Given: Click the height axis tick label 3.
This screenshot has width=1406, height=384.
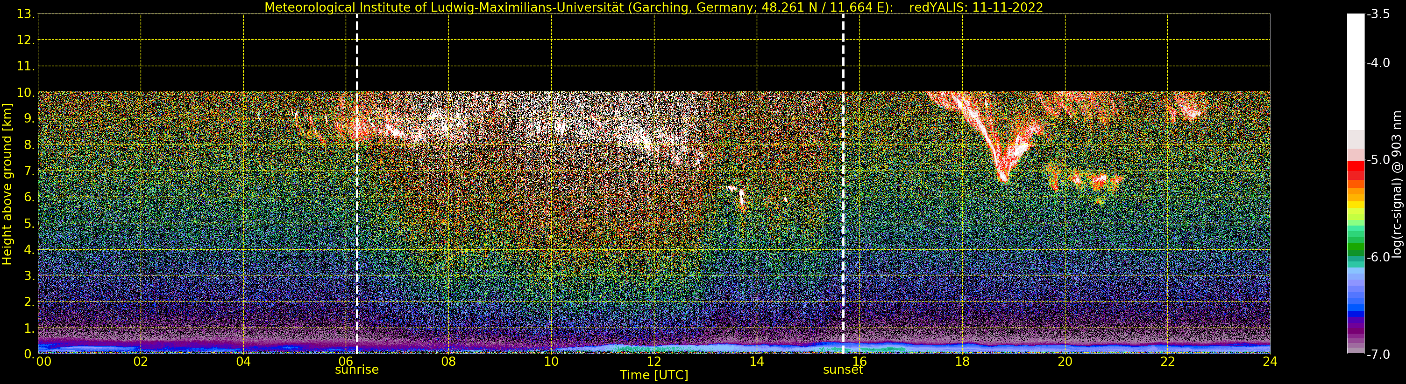Looking at the screenshot, I should pos(29,275).
